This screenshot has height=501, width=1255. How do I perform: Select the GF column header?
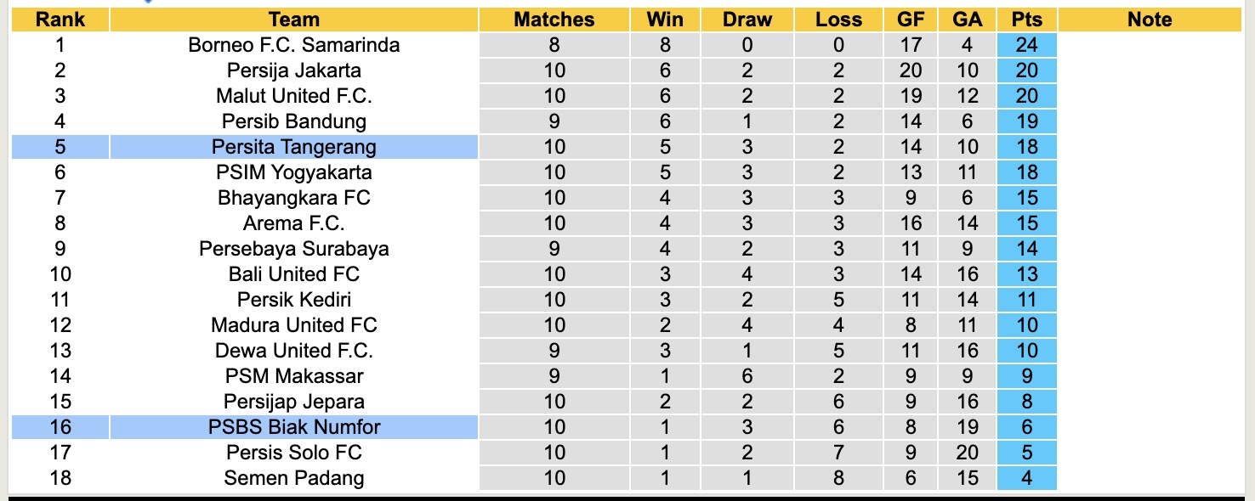coord(911,20)
